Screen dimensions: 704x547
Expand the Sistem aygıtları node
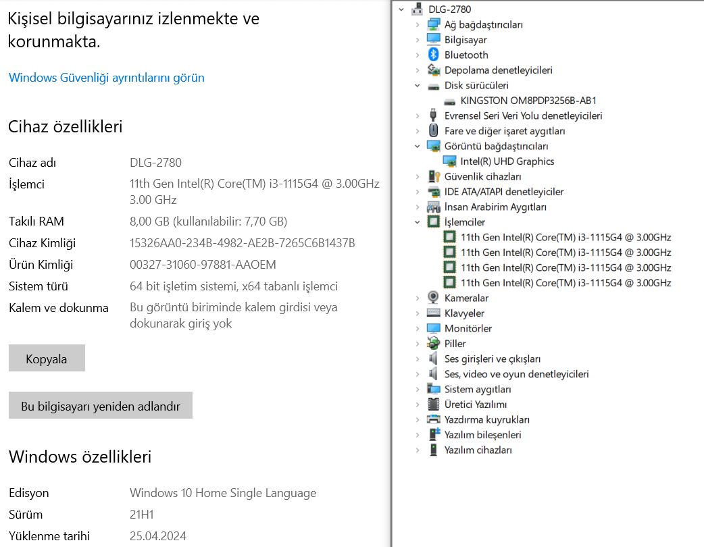417,389
